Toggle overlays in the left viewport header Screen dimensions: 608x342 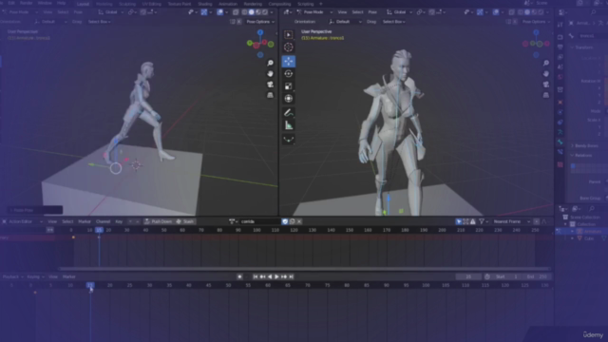[x=219, y=12]
